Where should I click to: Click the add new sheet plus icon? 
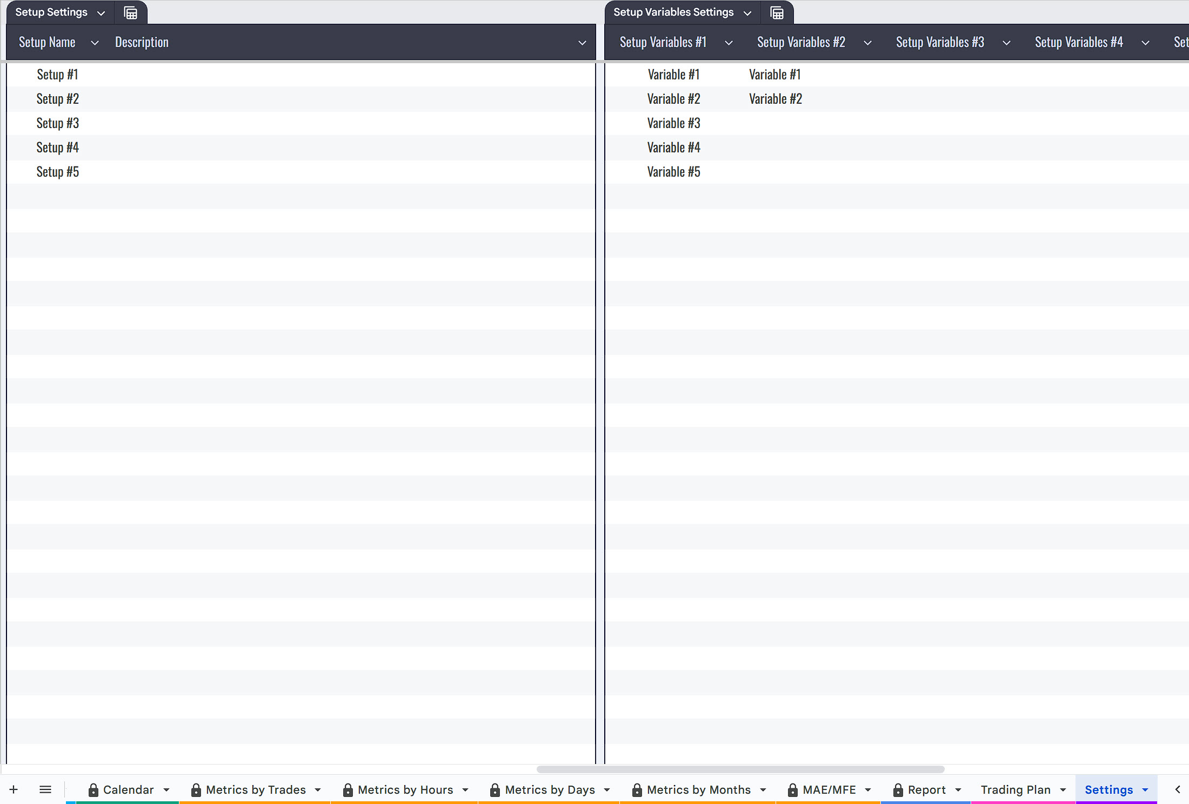[14, 789]
